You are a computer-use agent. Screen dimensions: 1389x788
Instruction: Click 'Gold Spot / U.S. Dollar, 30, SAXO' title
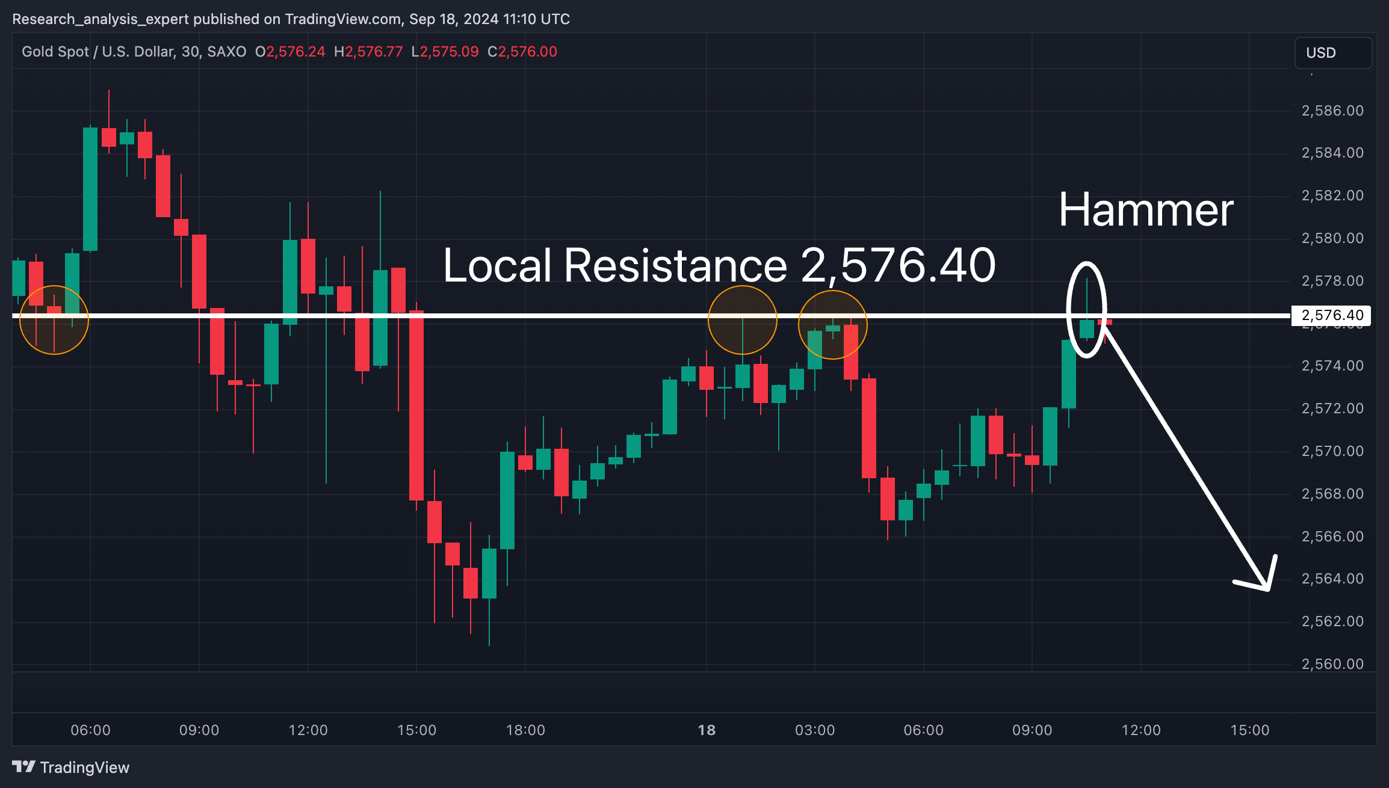pyautogui.click(x=134, y=52)
